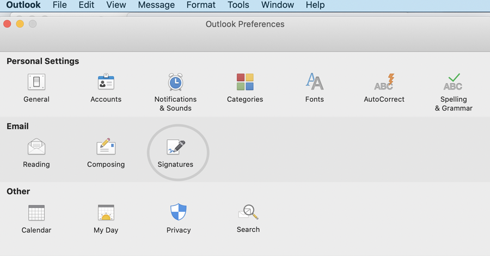Open the Format menu

point(201,5)
